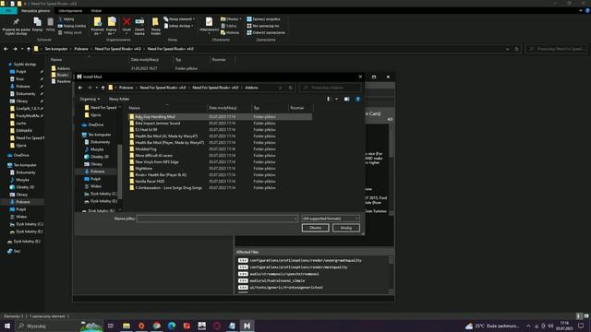Open Windows Start menu
Screen dimensions: 591x332
[7, 326]
